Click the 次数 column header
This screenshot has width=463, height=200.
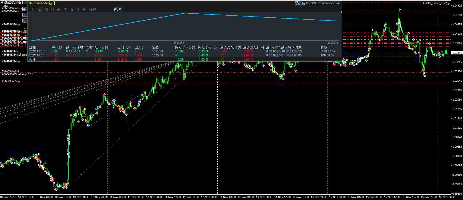click(90, 47)
